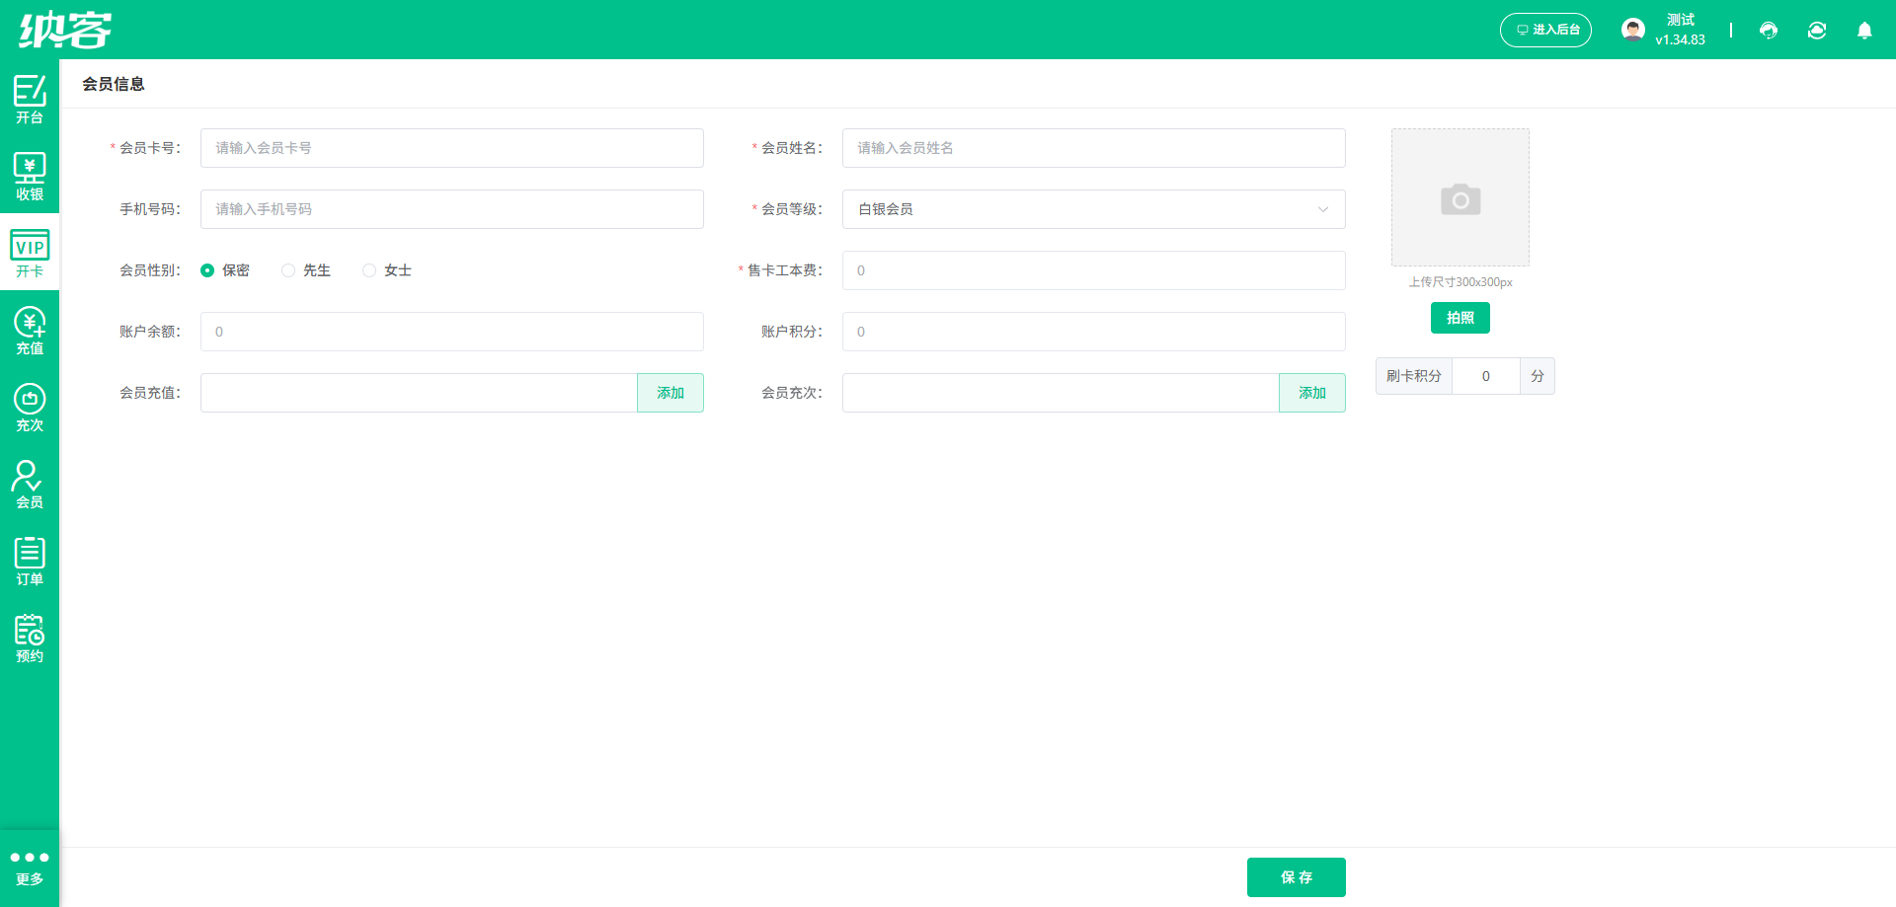Focus the 刷卡积分 value field
The width and height of the screenshot is (1896, 907).
click(x=1486, y=376)
